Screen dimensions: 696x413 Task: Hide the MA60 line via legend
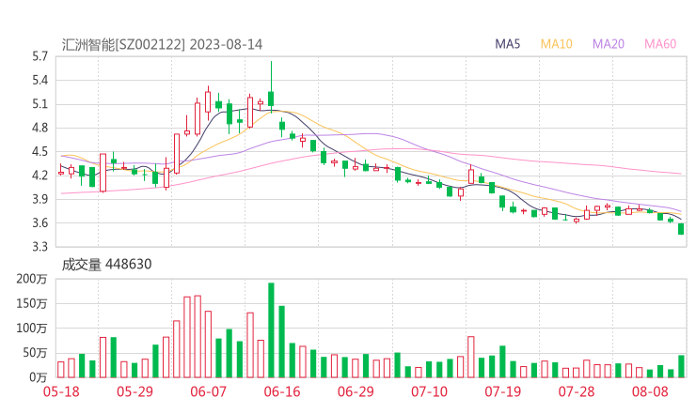click(x=660, y=44)
